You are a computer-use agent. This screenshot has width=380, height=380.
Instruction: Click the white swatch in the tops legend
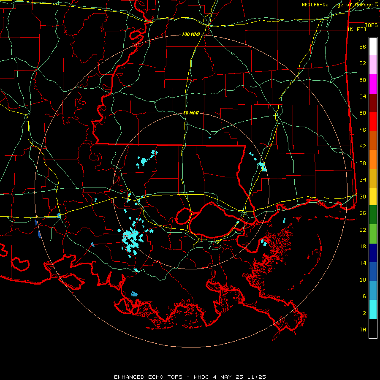point(373,46)
